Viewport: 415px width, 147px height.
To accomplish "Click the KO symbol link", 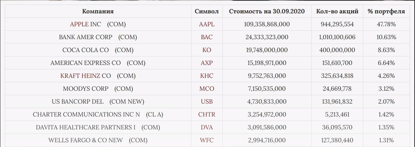I will pos(207,50).
